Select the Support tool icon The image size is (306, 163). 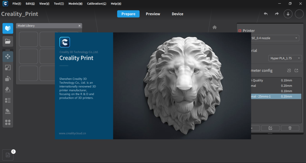point(8,111)
